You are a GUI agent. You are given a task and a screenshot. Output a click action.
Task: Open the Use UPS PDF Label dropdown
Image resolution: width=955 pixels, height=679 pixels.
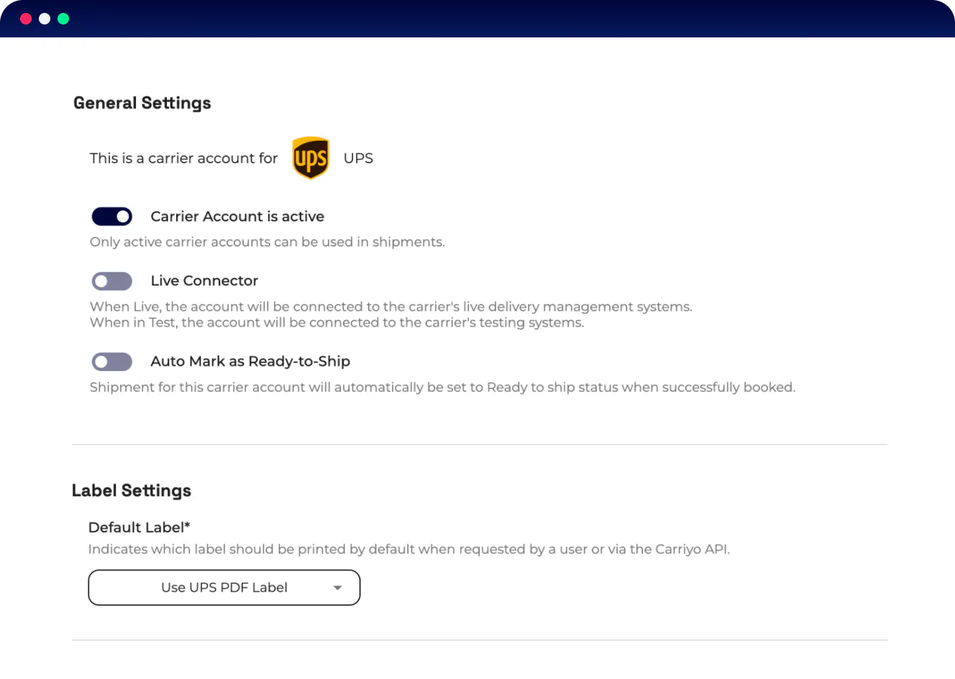pos(224,588)
